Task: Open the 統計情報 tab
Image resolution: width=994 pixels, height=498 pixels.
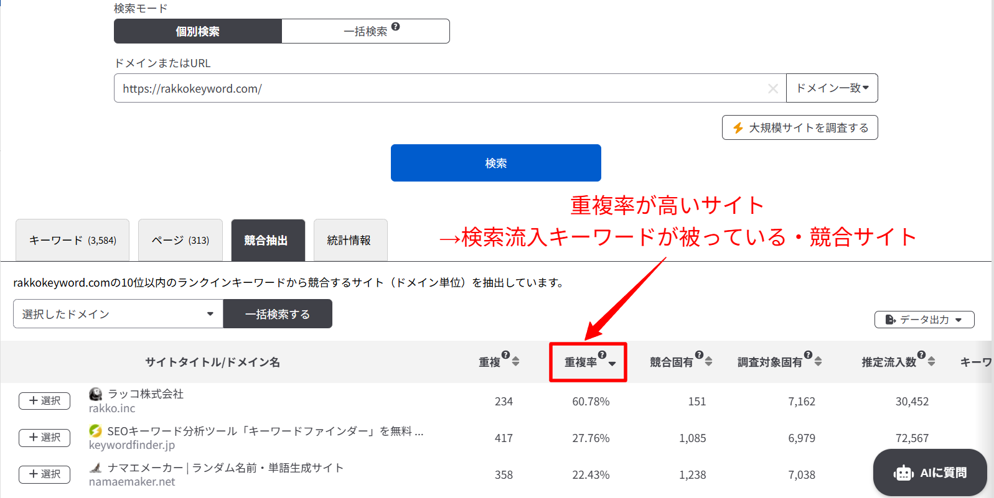Action: [350, 240]
